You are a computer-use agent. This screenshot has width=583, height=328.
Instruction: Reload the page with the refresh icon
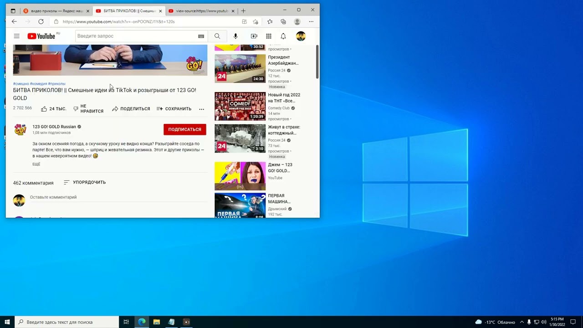pos(41,21)
